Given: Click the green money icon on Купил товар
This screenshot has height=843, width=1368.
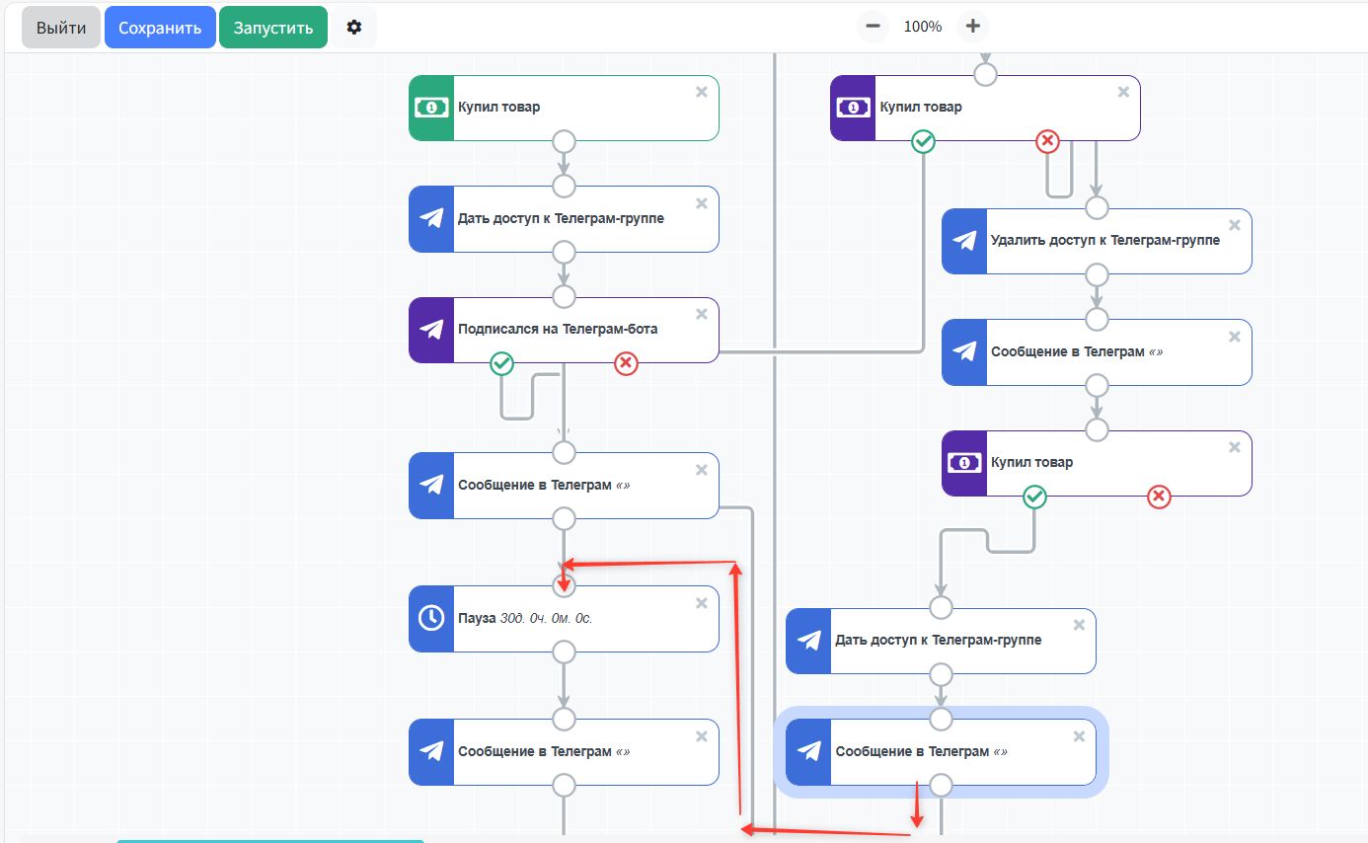Looking at the screenshot, I should click(431, 108).
